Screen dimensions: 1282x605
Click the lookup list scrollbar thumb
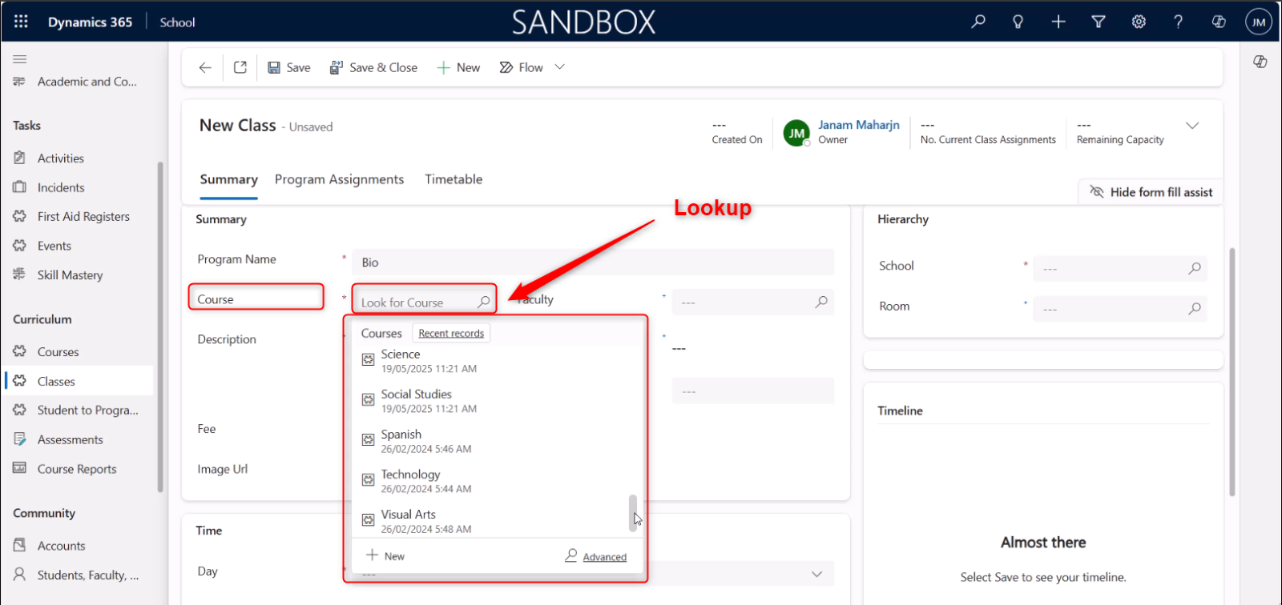[x=633, y=512]
